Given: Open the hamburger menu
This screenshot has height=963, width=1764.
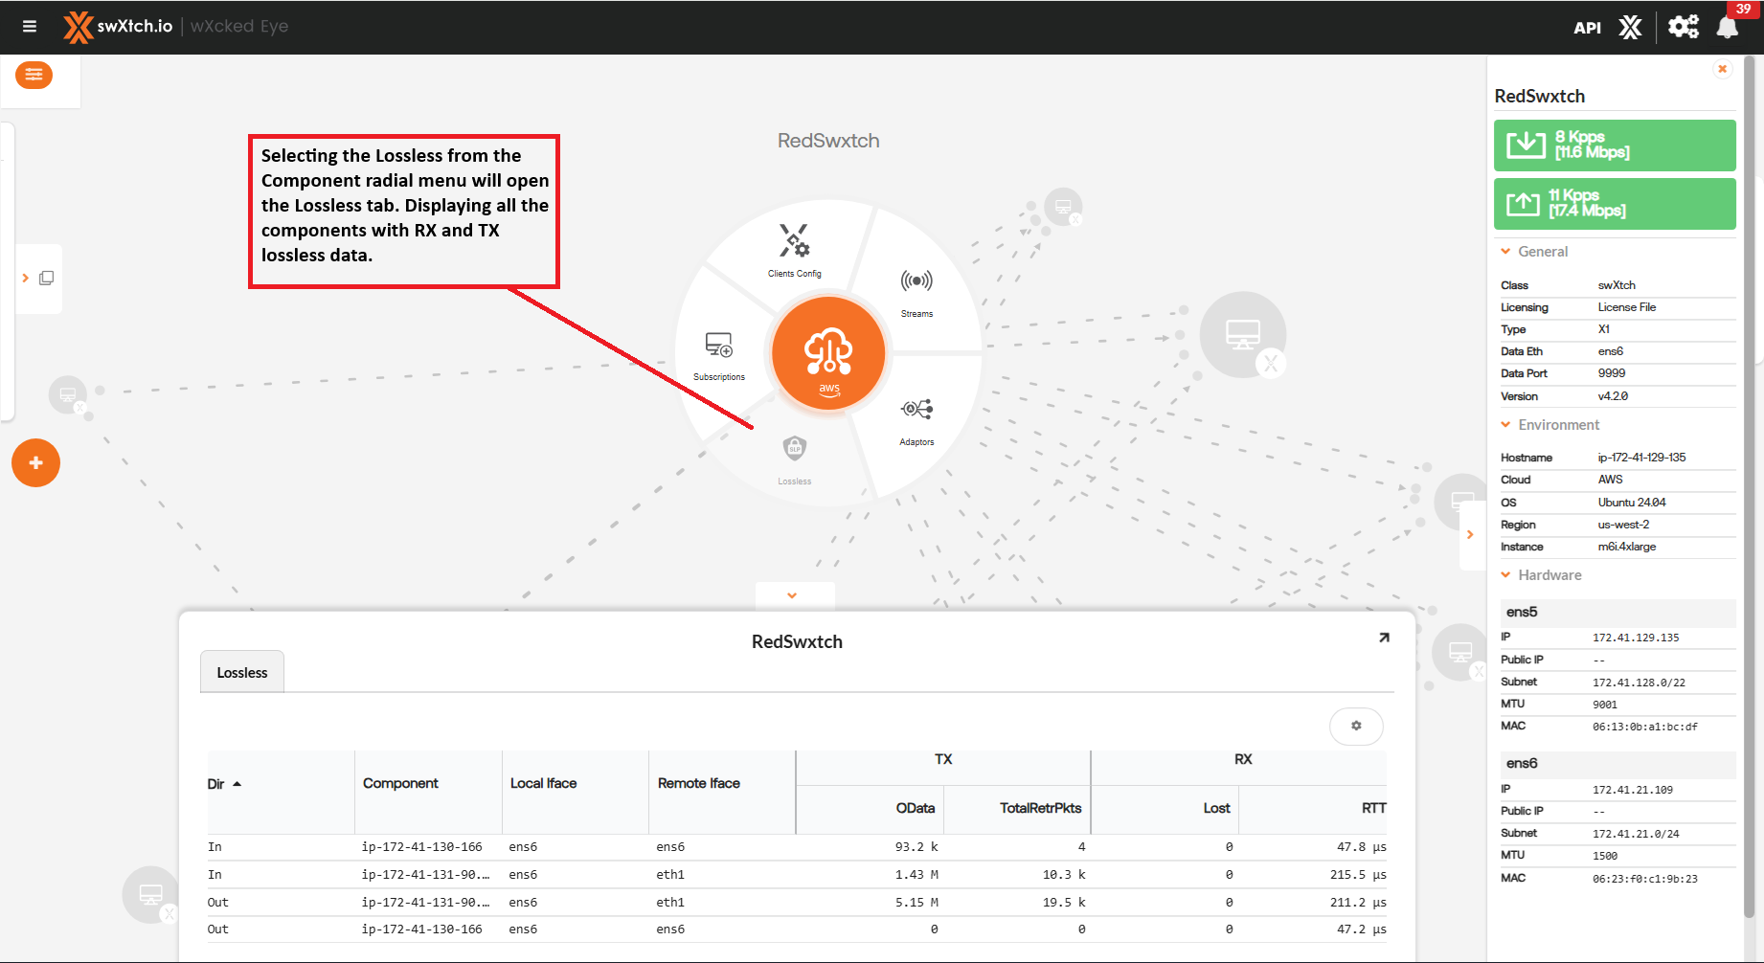Looking at the screenshot, I should (30, 27).
